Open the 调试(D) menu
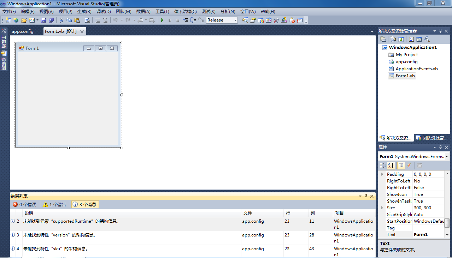The width and height of the screenshot is (452, 258). click(x=104, y=12)
